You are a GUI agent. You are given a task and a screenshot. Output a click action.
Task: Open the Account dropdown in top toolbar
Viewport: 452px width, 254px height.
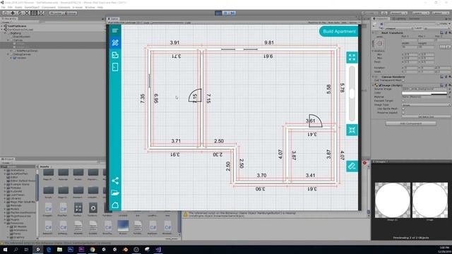click(x=398, y=13)
